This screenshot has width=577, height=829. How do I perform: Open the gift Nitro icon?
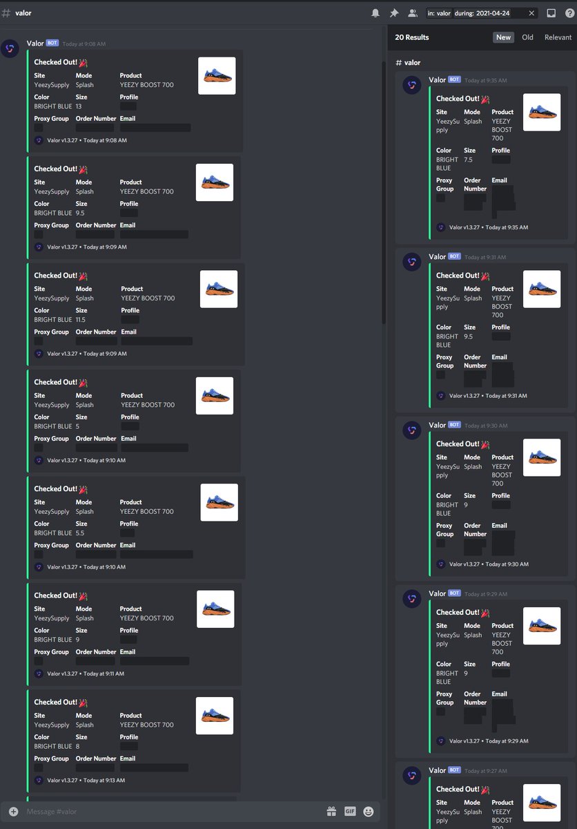click(331, 811)
